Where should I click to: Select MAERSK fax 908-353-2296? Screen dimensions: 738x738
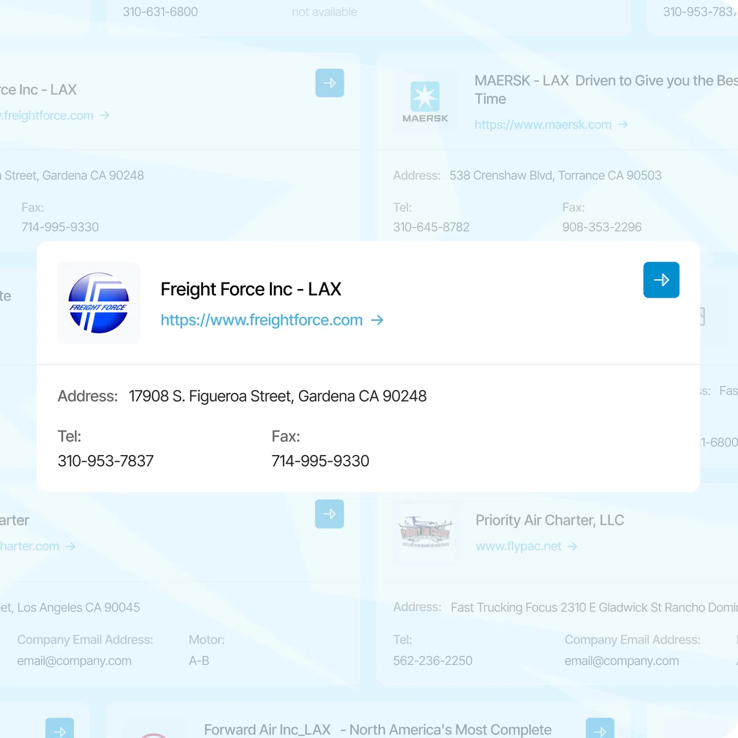click(x=601, y=227)
